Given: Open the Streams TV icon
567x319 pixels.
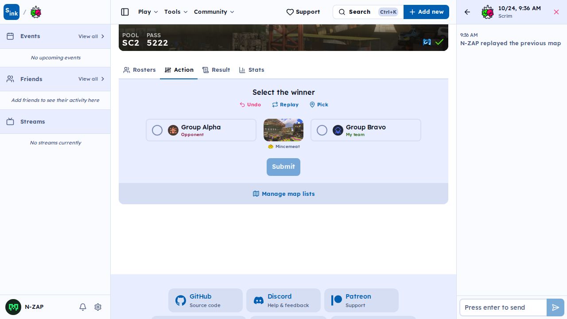Looking at the screenshot, I should click(x=10, y=121).
